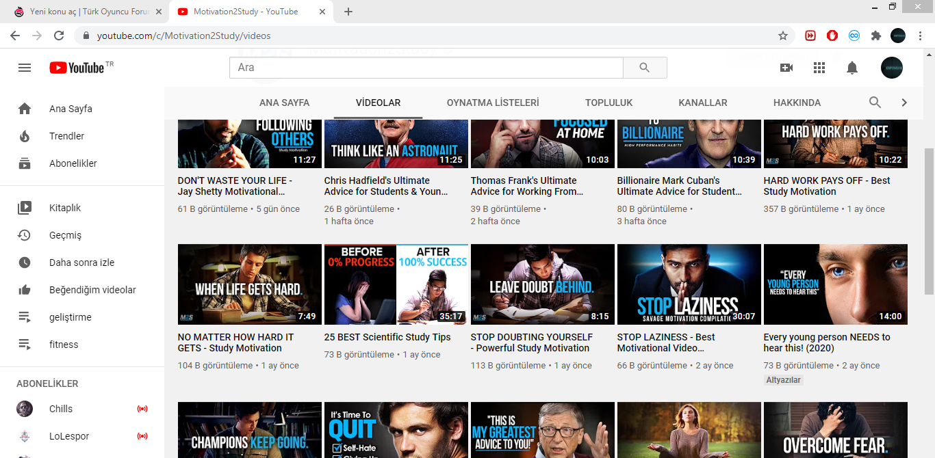Open Every young person NEEDS to hear title
935x458 pixels.
827,342
